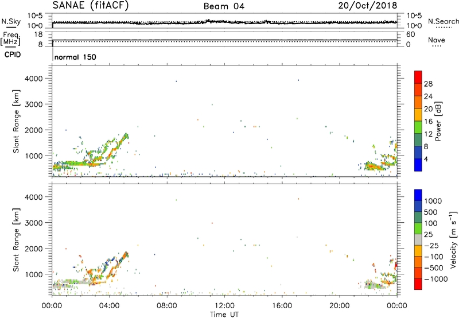Image resolution: width=459 pixels, height=318 pixels.
Task: Click the 08:00 time axis tick label
Action: (x=167, y=306)
